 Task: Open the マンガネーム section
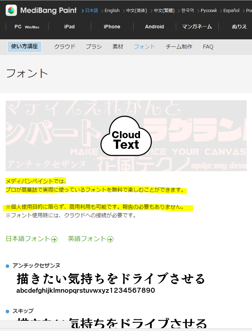[197, 27]
